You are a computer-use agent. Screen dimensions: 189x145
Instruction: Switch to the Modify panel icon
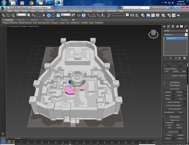click(169, 27)
